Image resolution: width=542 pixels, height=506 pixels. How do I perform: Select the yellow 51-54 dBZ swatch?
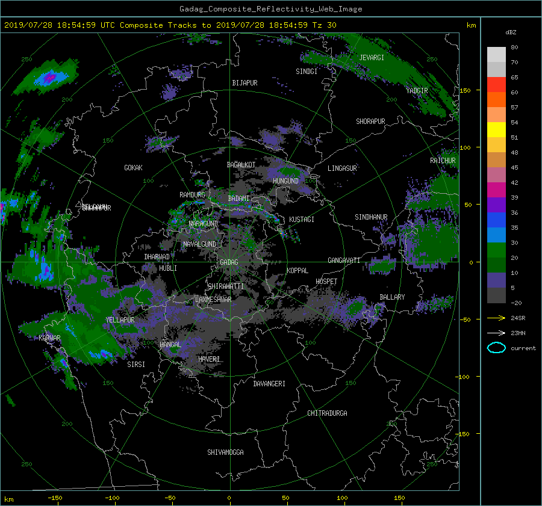(x=496, y=130)
